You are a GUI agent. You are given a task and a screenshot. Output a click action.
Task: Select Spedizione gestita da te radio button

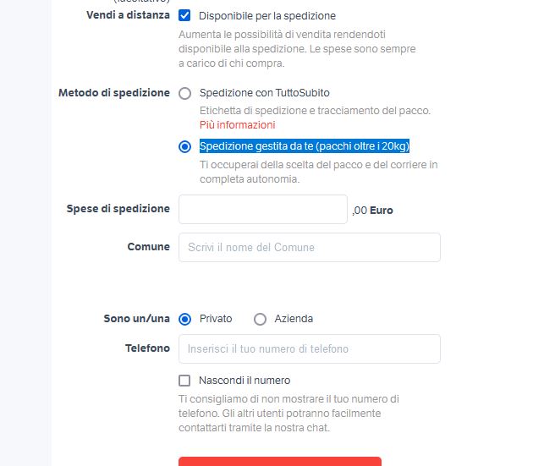click(x=184, y=146)
